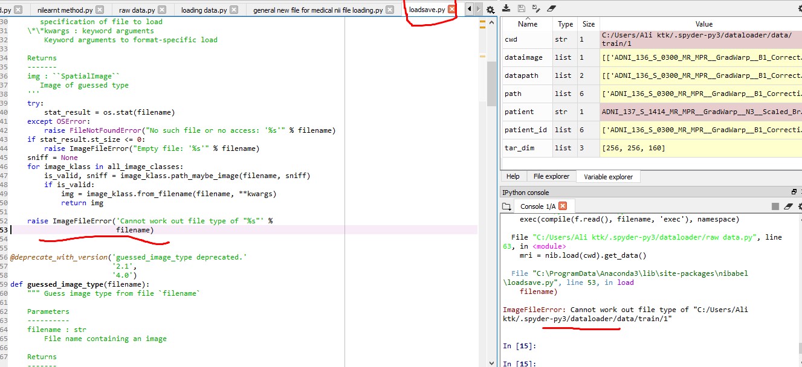Clear console using the eraser icon
The image size is (802, 367).
[x=788, y=206]
